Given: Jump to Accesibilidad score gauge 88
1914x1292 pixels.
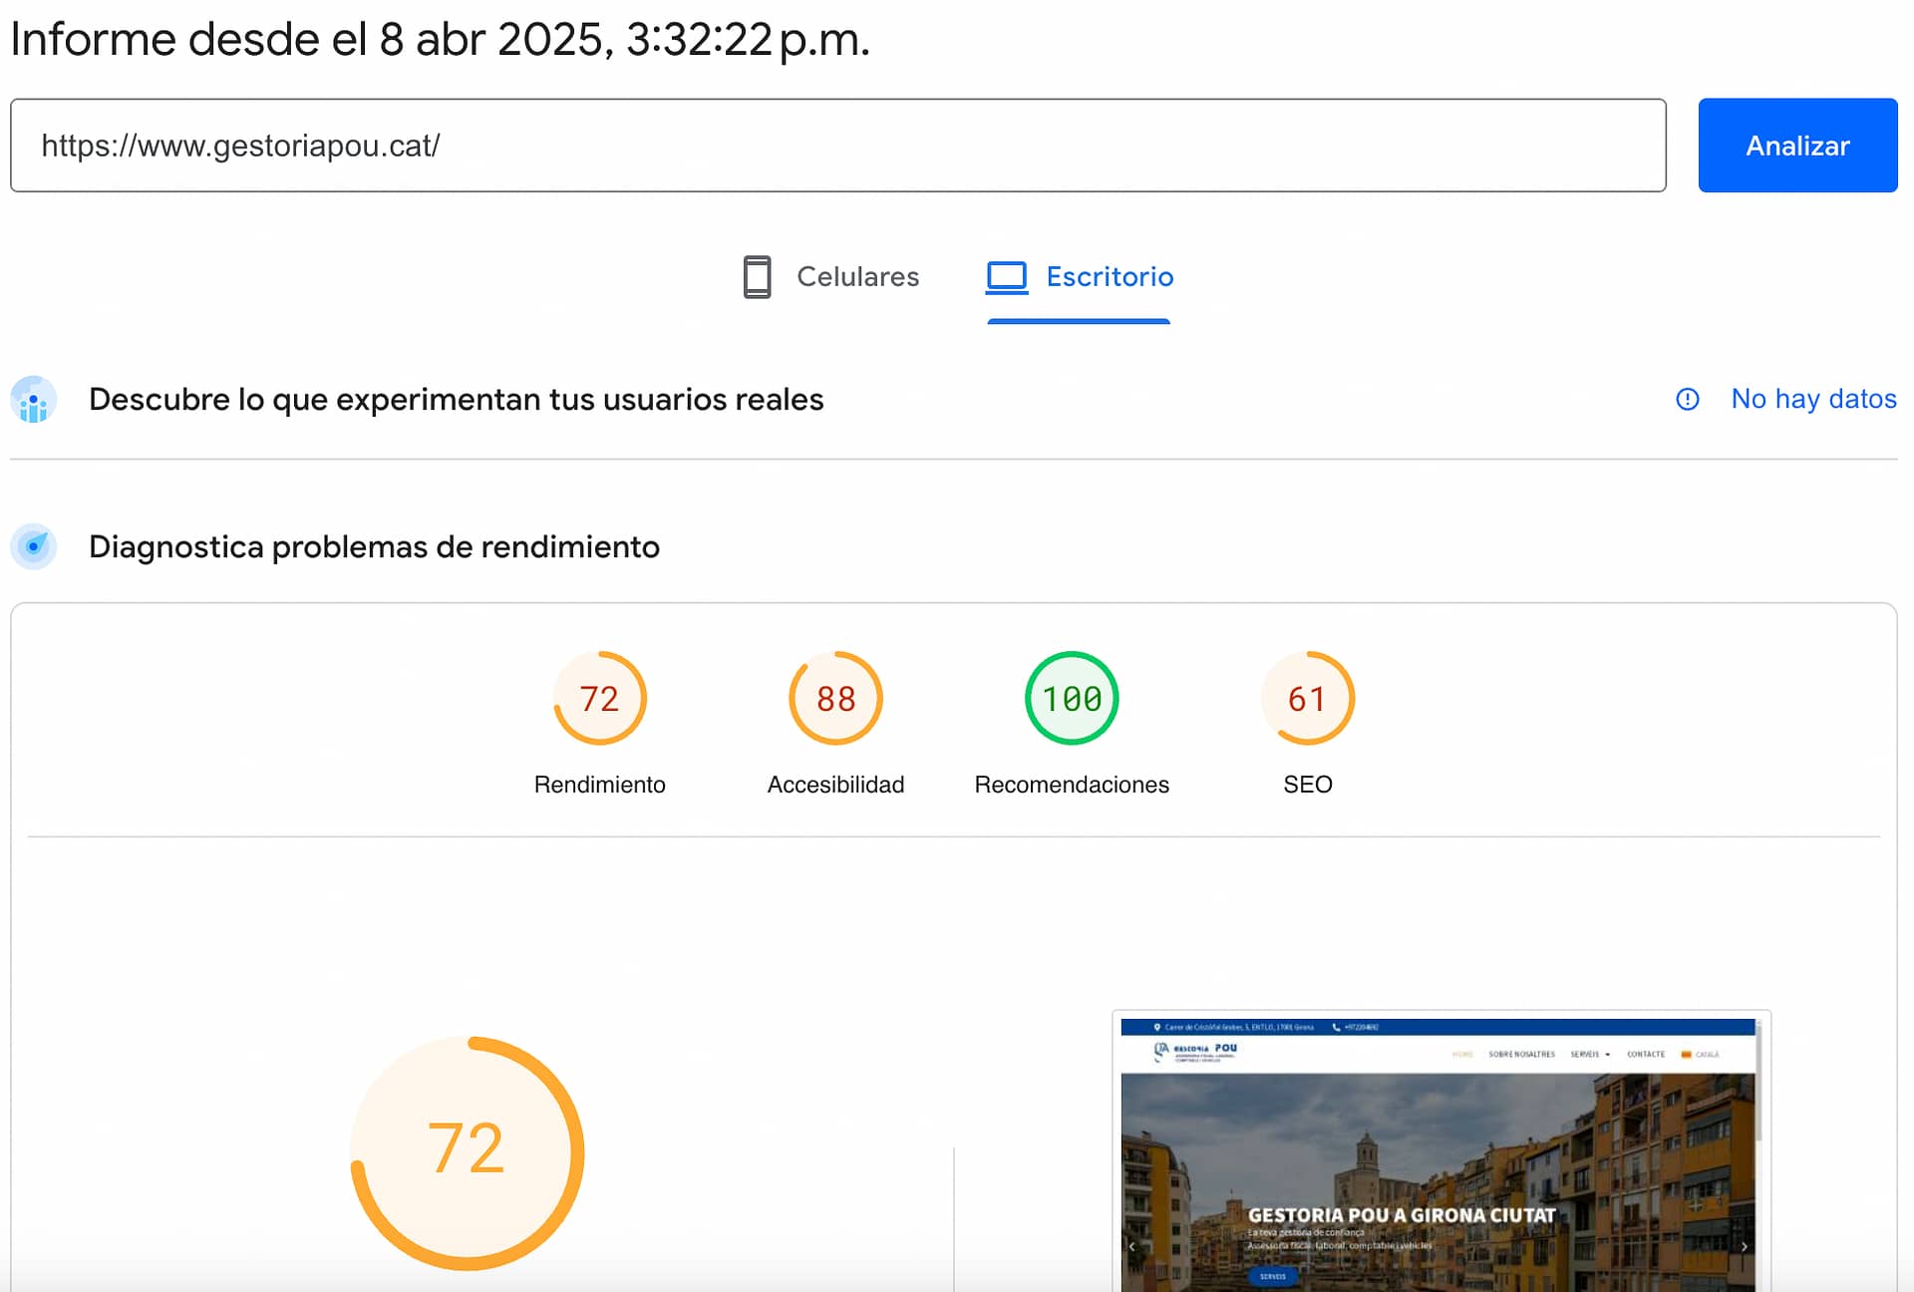Looking at the screenshot, I should tap(835, 698).
